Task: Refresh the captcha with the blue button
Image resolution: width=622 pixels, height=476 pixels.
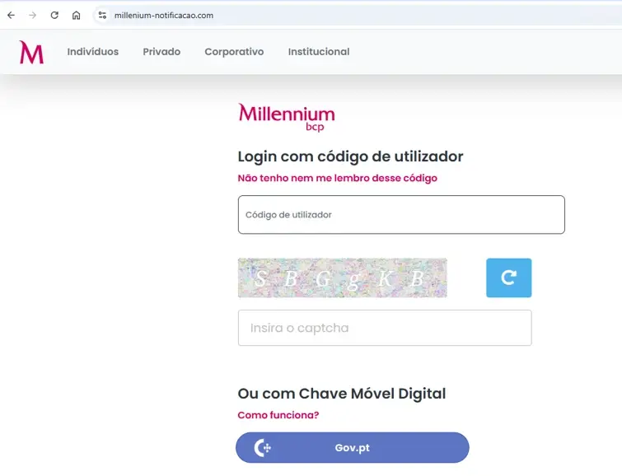Action: click(x=508, y=278)
